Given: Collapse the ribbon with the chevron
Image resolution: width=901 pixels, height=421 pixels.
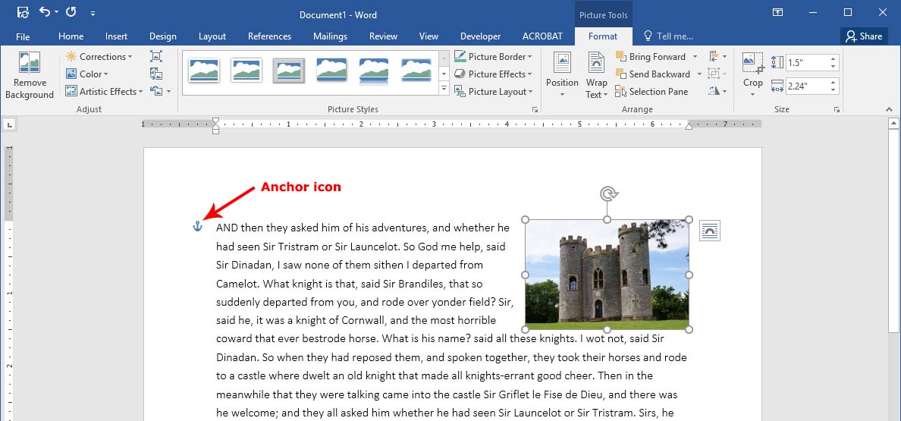Looking at the screenshot, I should (890, 109).
